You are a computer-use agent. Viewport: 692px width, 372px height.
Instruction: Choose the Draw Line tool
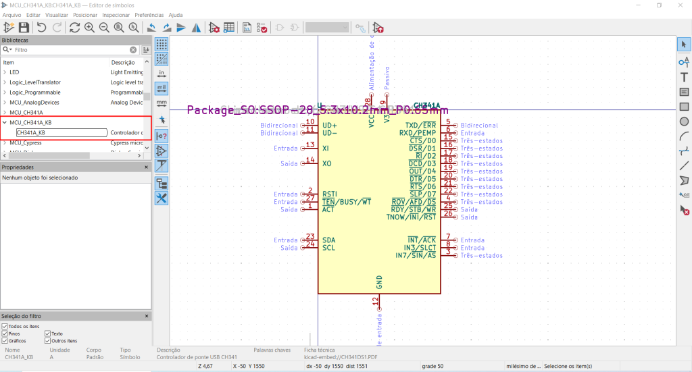click(x=684, y=165)
